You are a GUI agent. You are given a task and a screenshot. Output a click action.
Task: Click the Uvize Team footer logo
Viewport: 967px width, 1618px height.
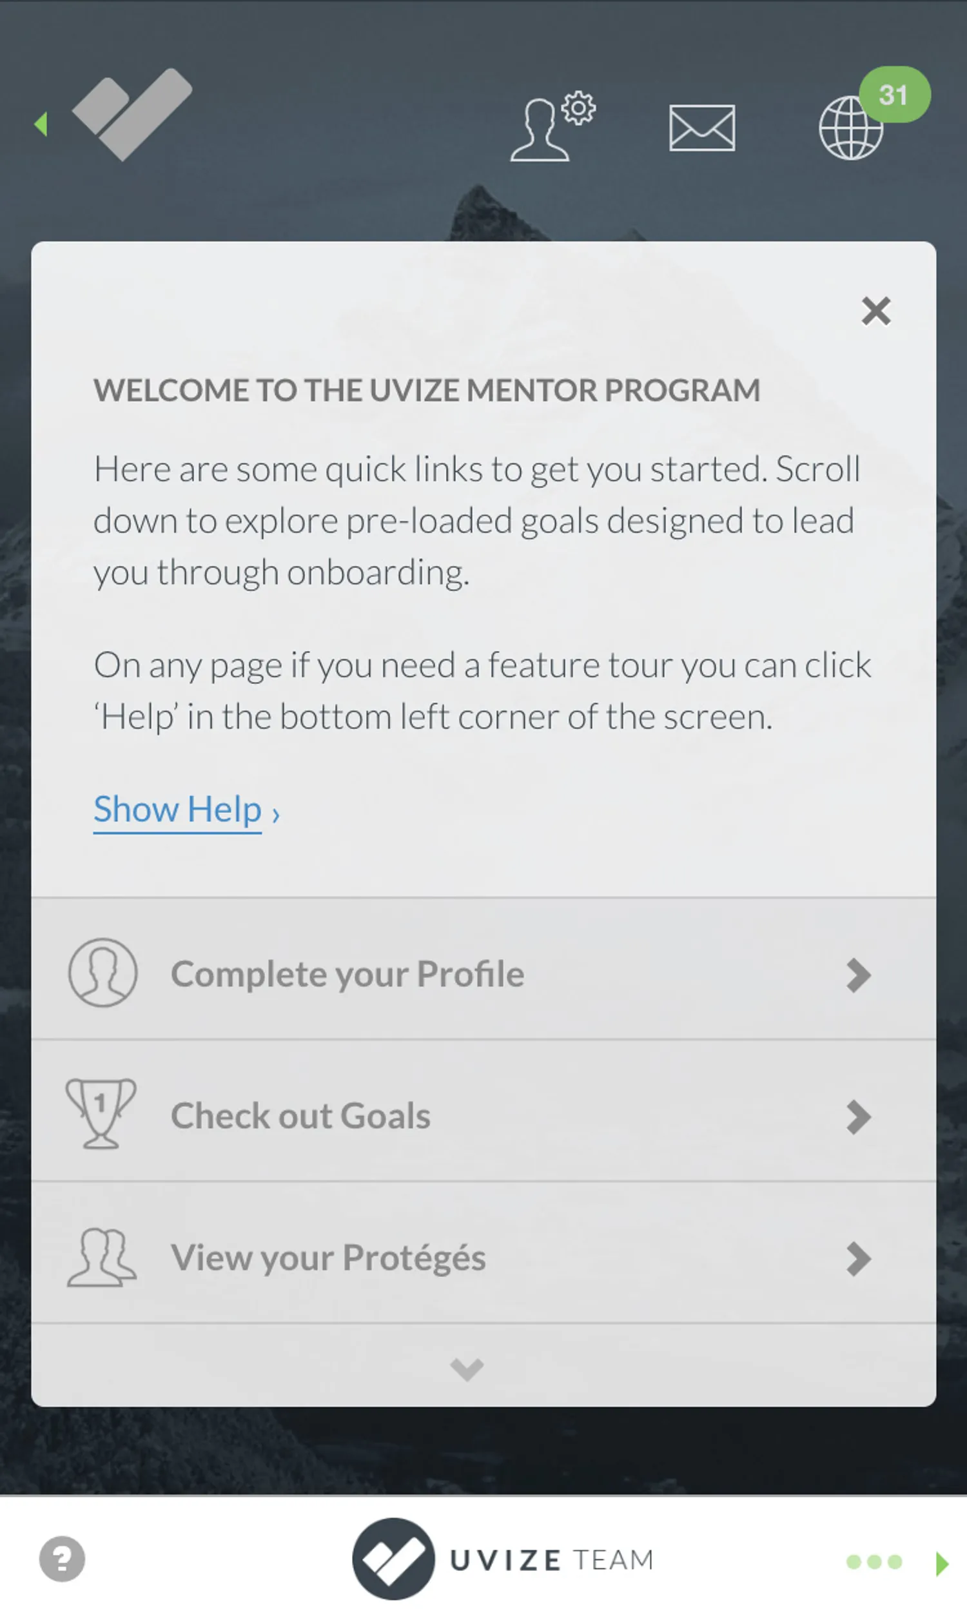(x=502, y=1559)
